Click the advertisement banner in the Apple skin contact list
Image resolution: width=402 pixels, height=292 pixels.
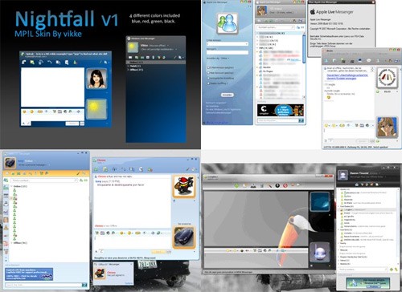click(x=281, y=110)
